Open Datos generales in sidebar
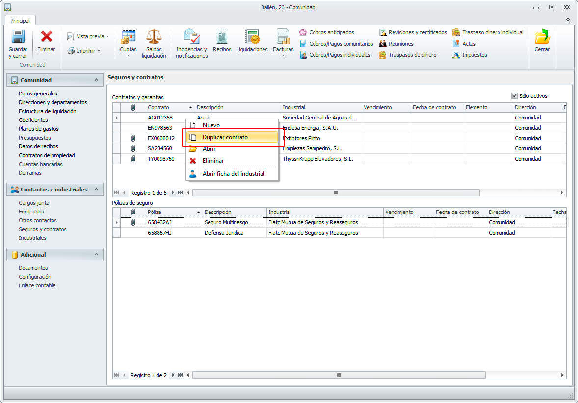Viewport: 578px width, 403px height. coord(38,94)
